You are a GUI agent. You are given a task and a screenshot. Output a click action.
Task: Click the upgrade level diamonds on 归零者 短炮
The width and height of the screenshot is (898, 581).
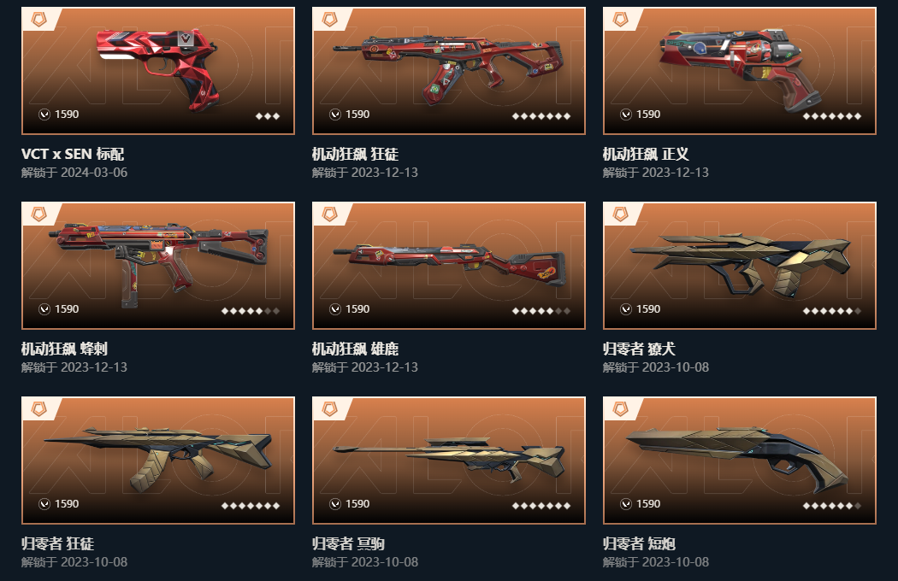(x=832, y=506)
